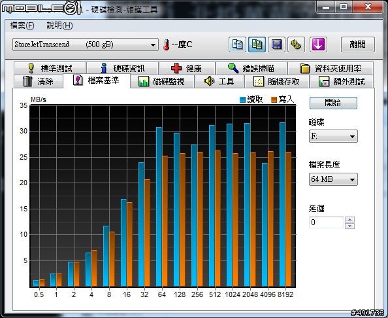The image size is (388, 318).
Task: Click the 離開 exit button
Action: 357,44
